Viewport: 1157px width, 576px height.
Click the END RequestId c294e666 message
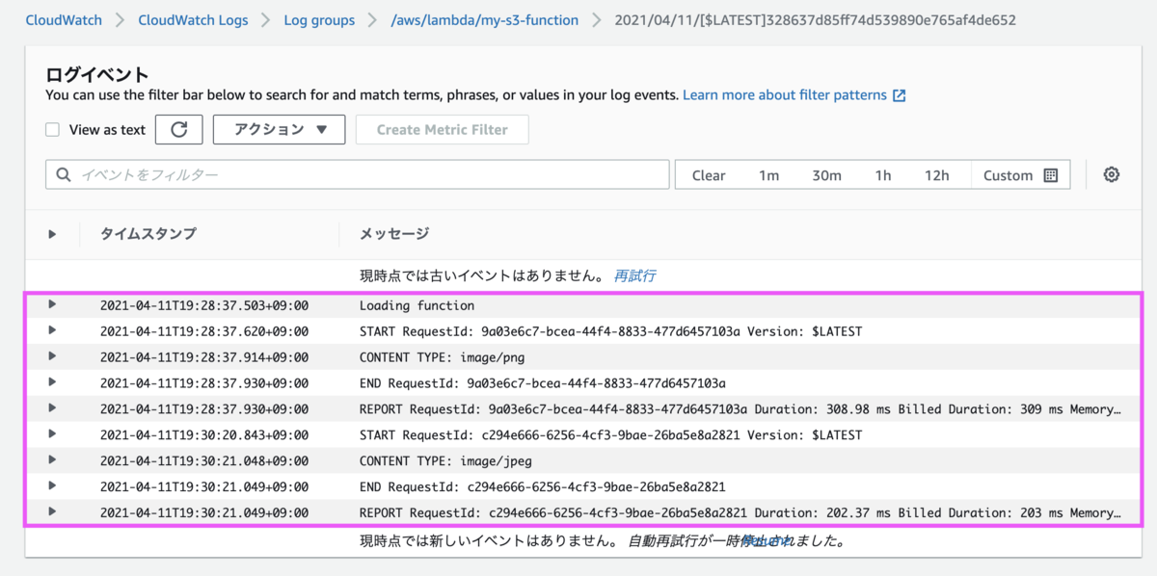543,486
